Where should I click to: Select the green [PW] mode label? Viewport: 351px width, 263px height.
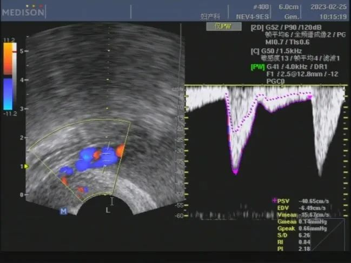[x=257, y=67]
